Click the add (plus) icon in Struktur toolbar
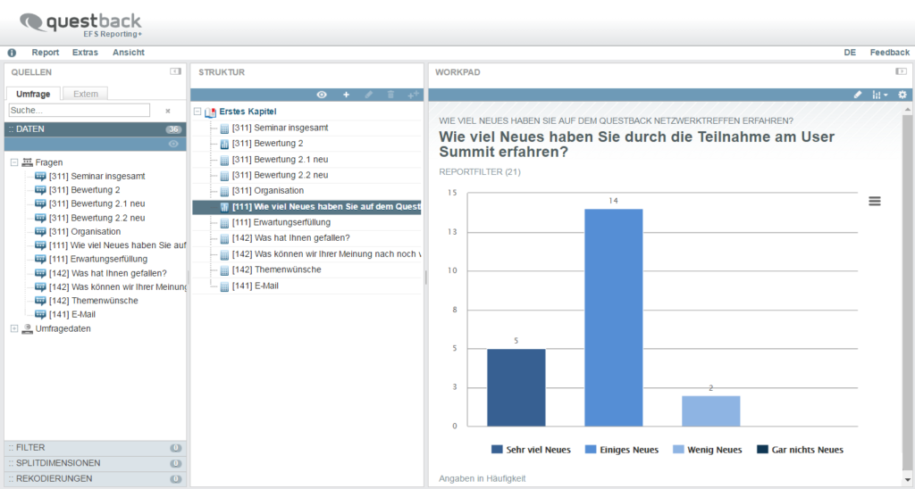The width and height of the screenshot is (915, 489). coord(347,95)
